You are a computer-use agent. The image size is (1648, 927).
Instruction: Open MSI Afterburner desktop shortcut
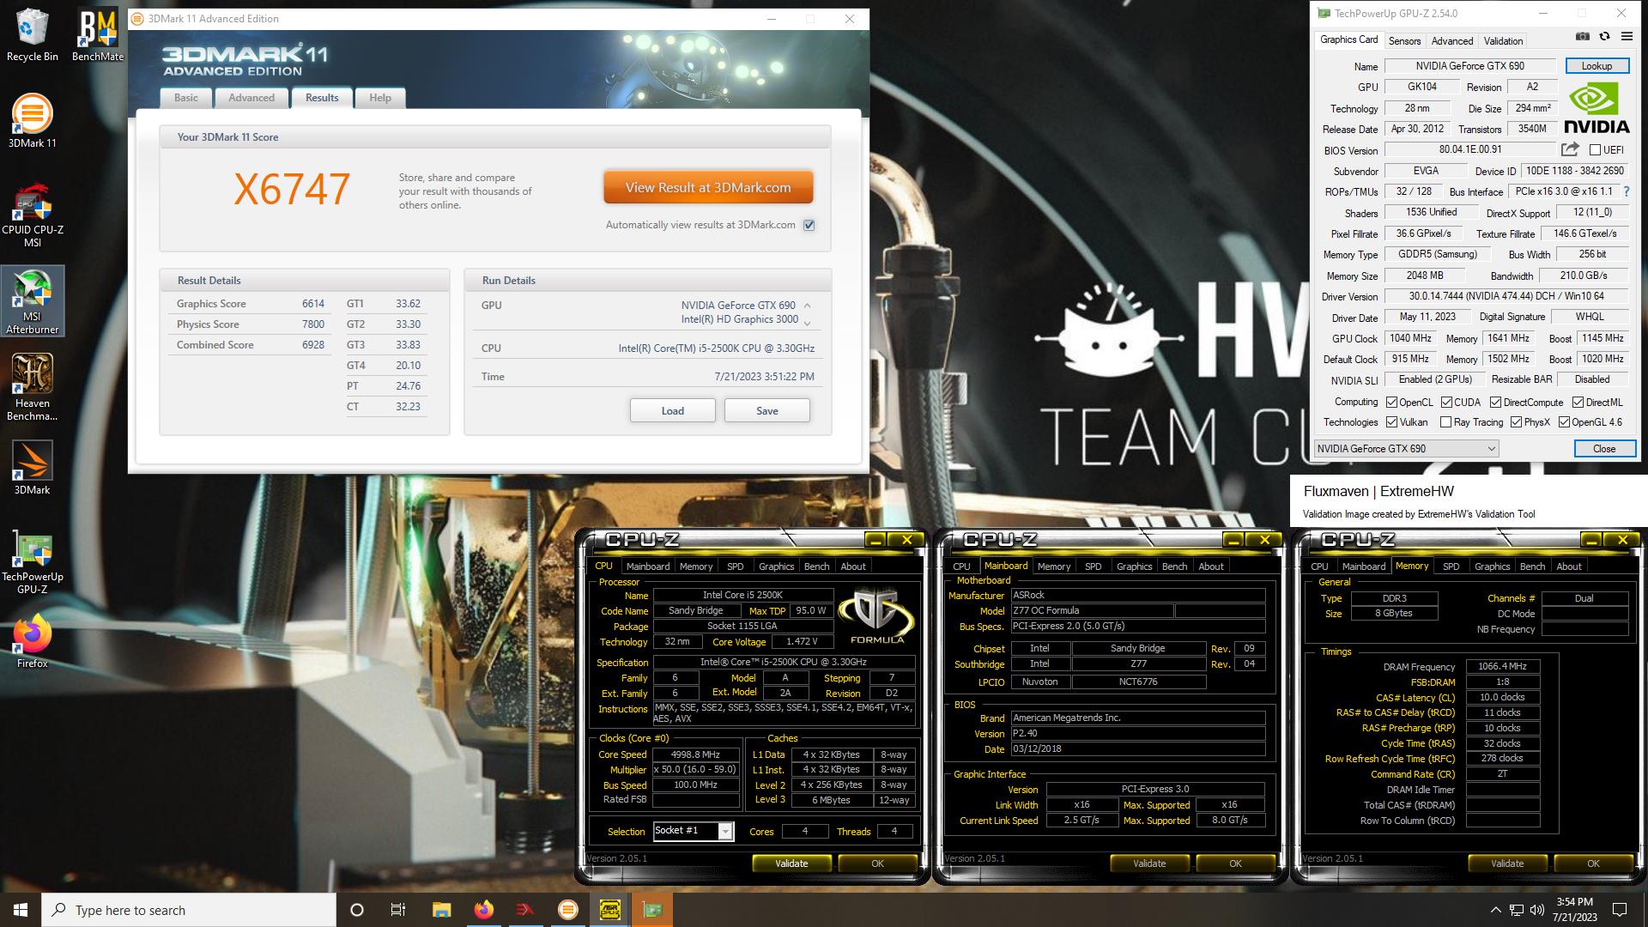33,301
